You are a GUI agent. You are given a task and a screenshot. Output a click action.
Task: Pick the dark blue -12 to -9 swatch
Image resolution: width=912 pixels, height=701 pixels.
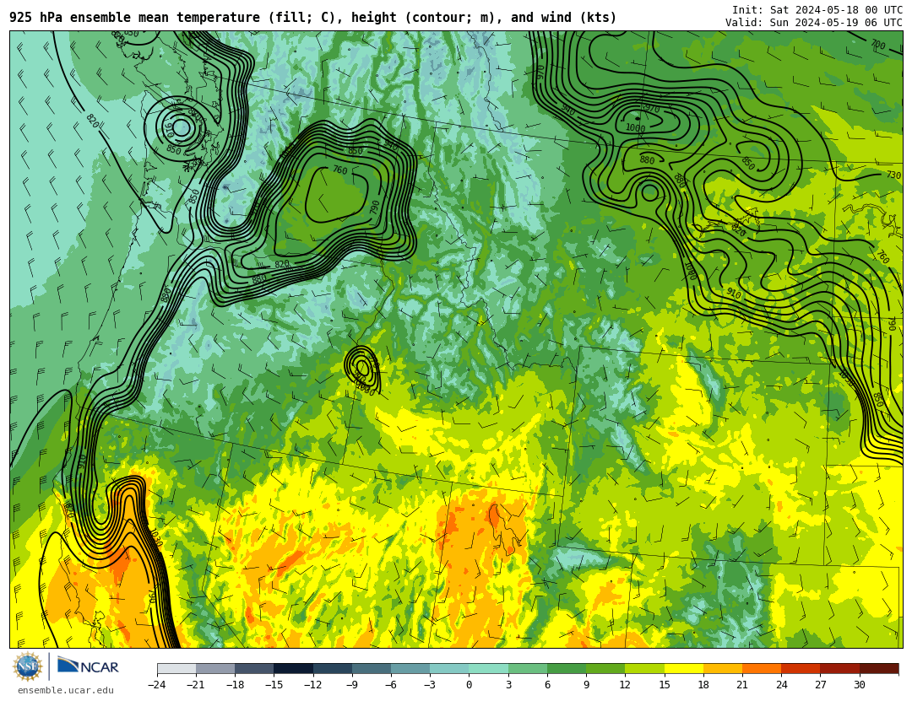click(x=333, y=668)
